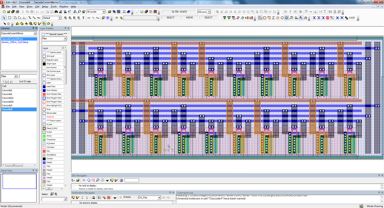This screenshot has width=384, height=208.
Task: Click the MOVE mouse button indicator
Action: [x=189, y=18]
